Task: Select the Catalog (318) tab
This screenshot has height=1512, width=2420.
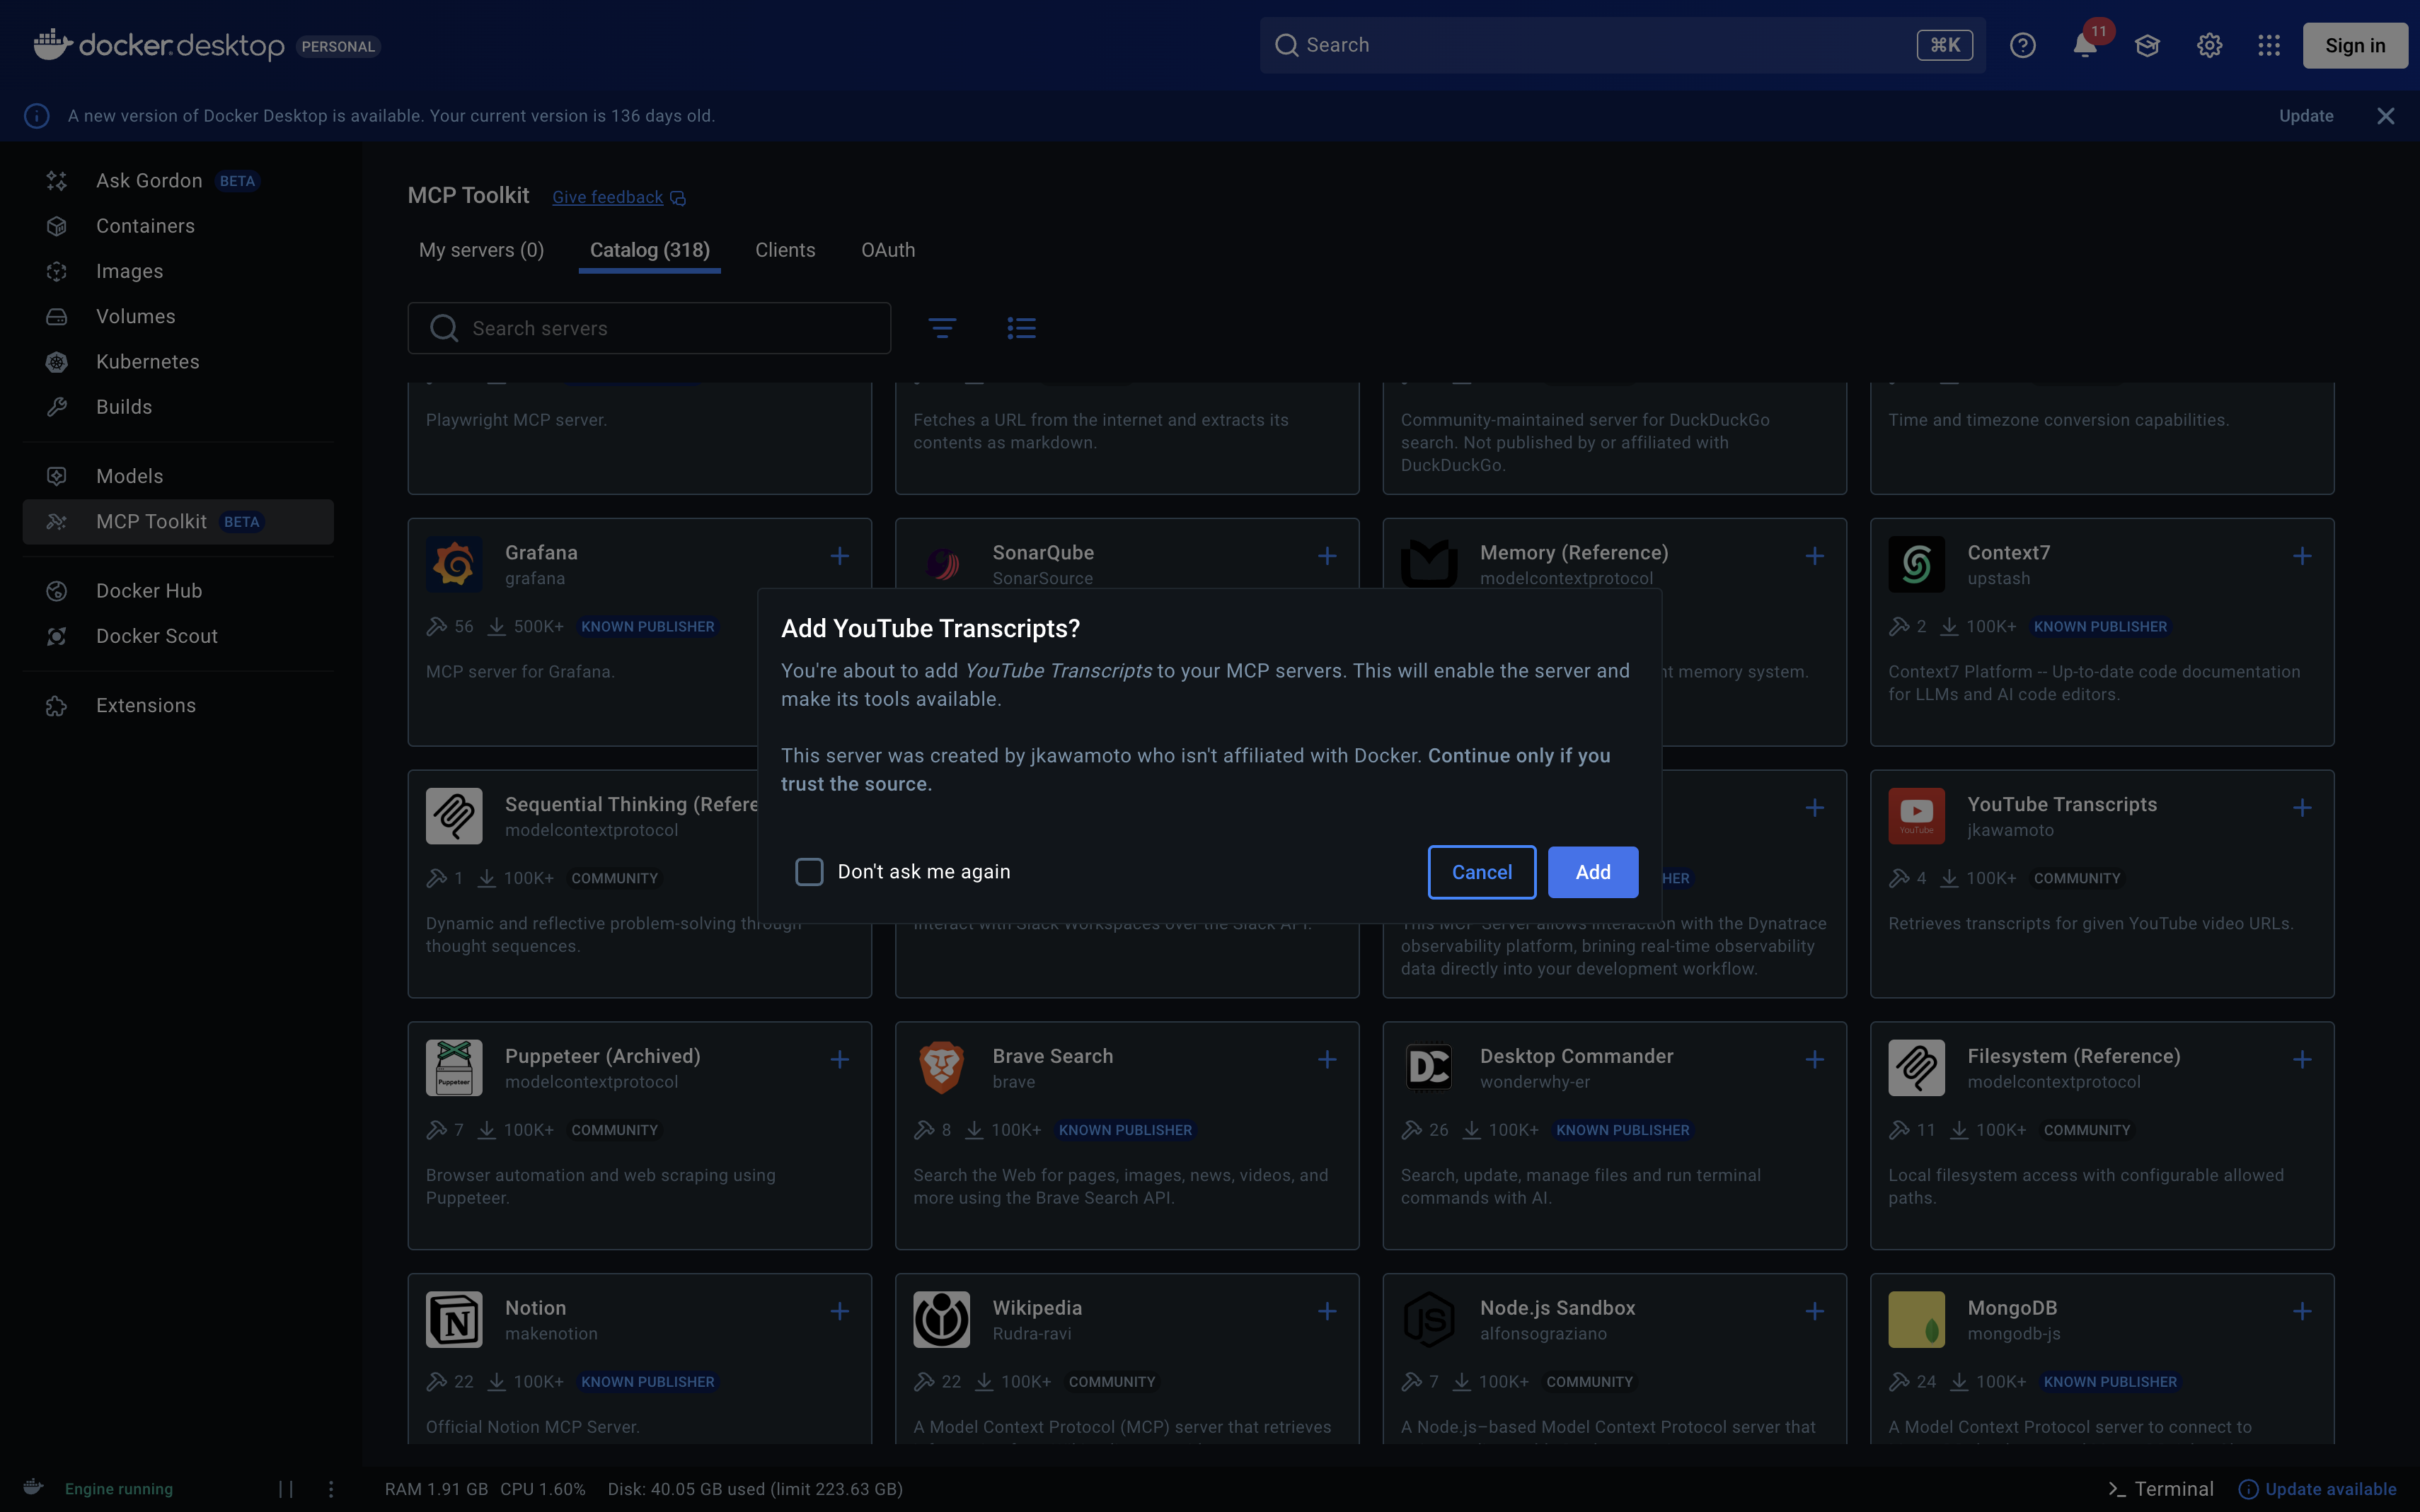Action: point(650,250)
